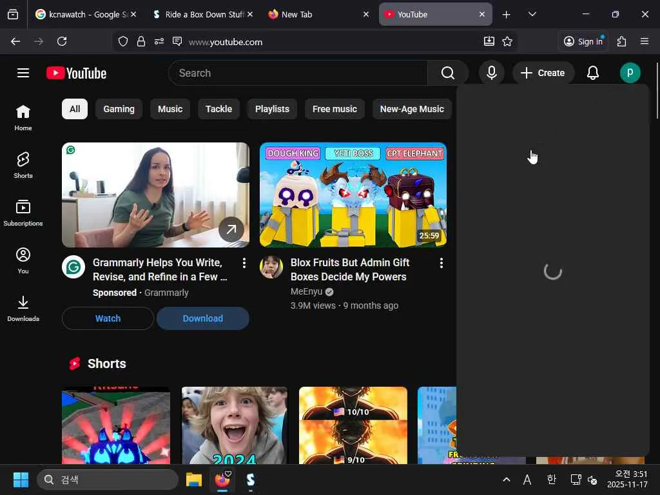Click the MeEnyu channel avatar
This screenshot has height=495, width=660.
point(271,267)
